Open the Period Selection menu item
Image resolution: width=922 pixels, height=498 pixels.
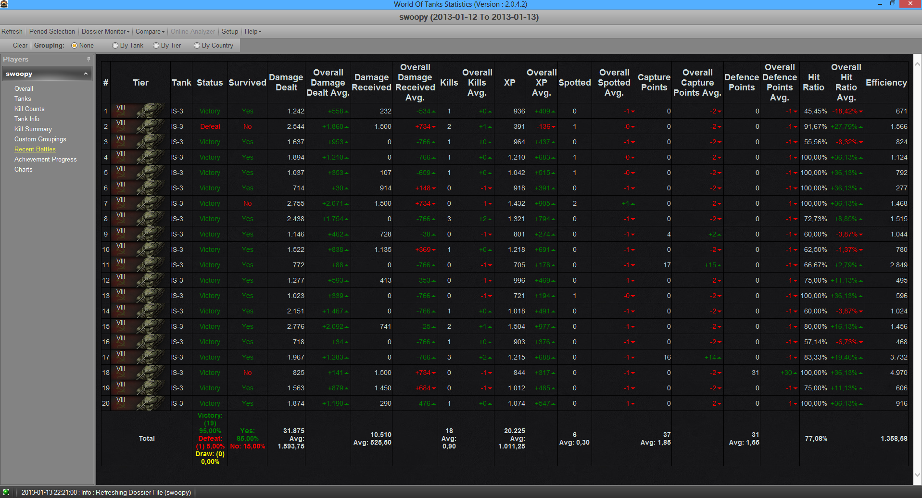52,32
